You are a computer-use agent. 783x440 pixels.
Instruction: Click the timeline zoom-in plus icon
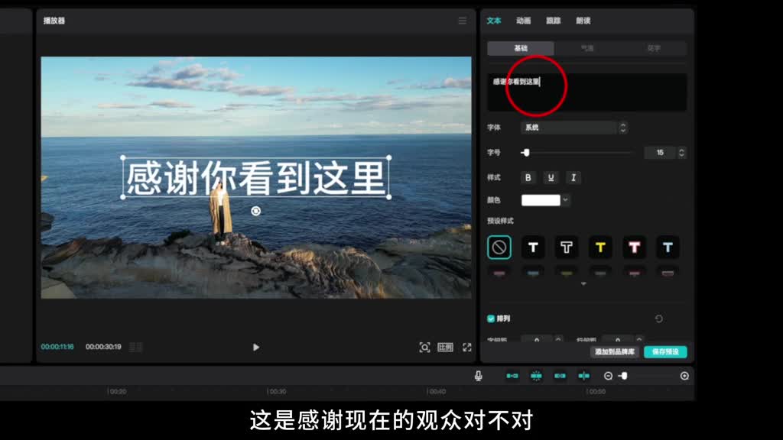[684, 376]
